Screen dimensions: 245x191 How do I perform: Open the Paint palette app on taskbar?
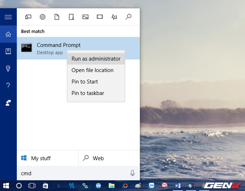coord(138,186)
